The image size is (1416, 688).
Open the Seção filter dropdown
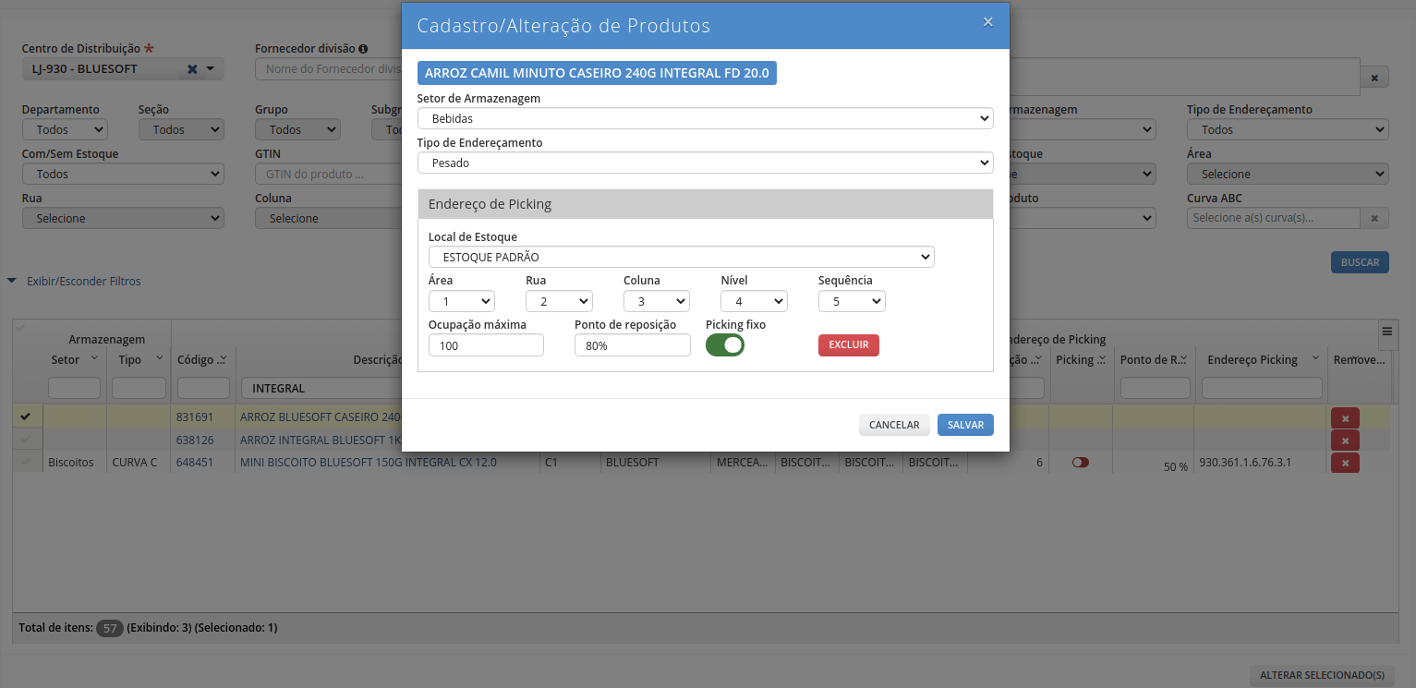pos(181,130)
